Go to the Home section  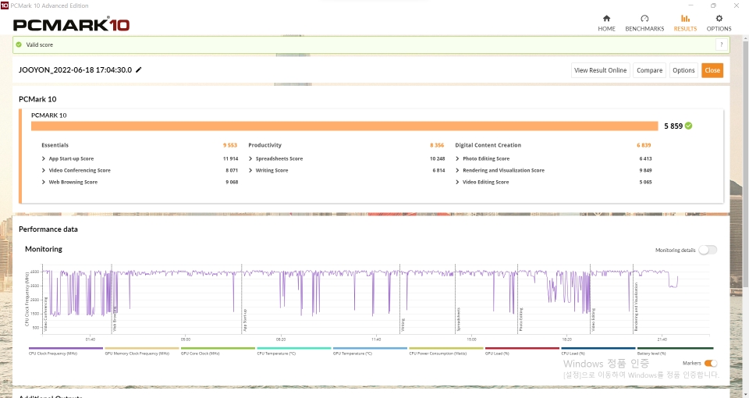(x=606, y=23)
